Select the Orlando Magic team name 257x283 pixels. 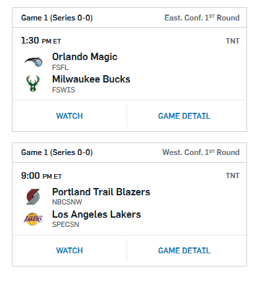(x=84, y=57)
